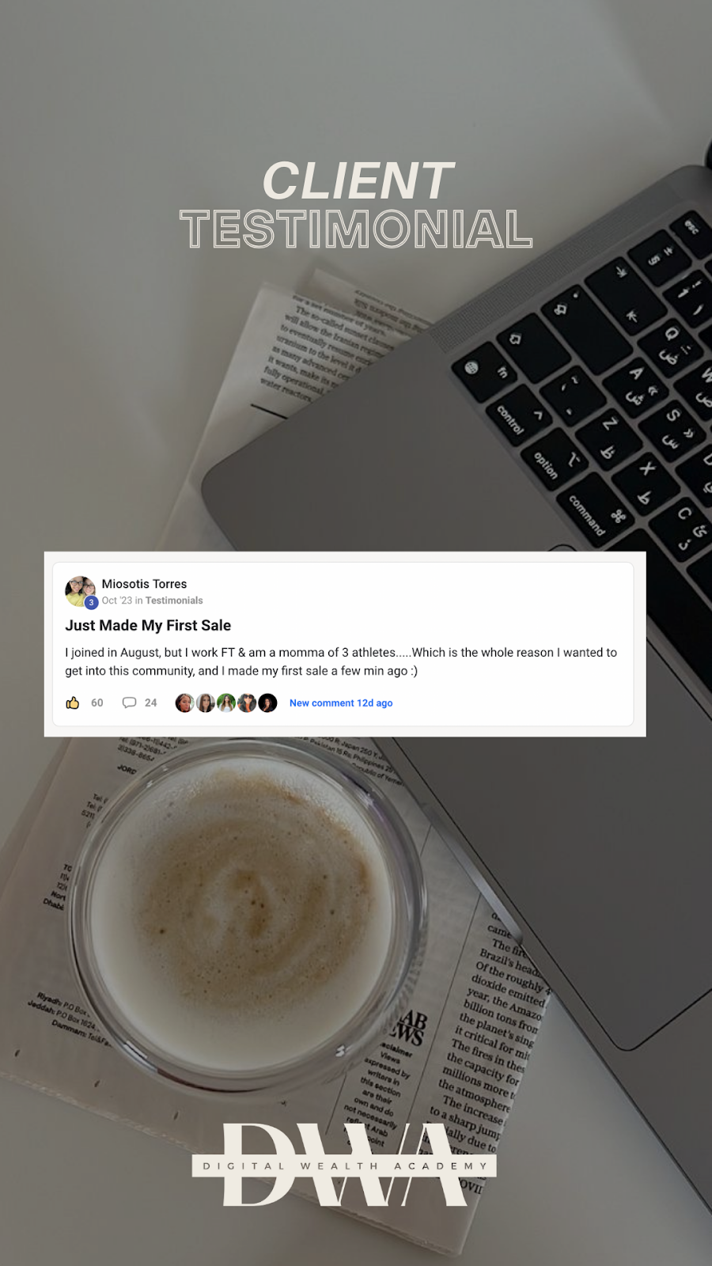Like the post with the thumbs-up icon
Viewport: 712px width, 1266px height.
pos(73,703)
